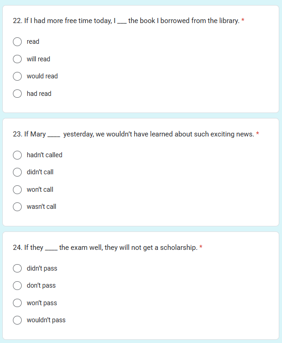Screen dimensions: 282x343
Task: Click the 'had read' label text
Action: pos(39,94)
